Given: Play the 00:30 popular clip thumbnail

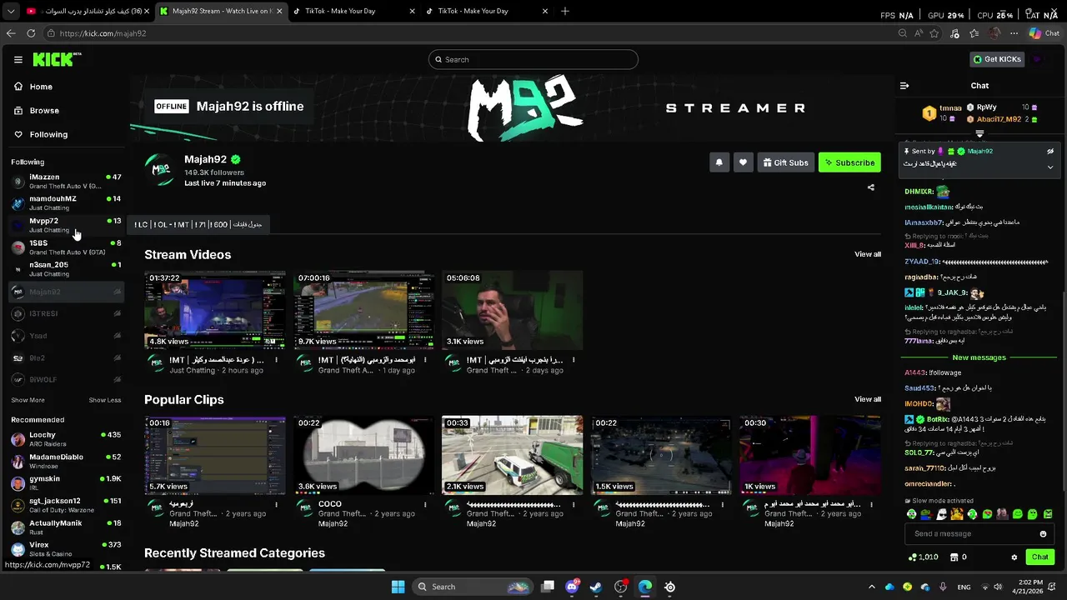Looking at the screenshot, I should [x=809, y=455].
